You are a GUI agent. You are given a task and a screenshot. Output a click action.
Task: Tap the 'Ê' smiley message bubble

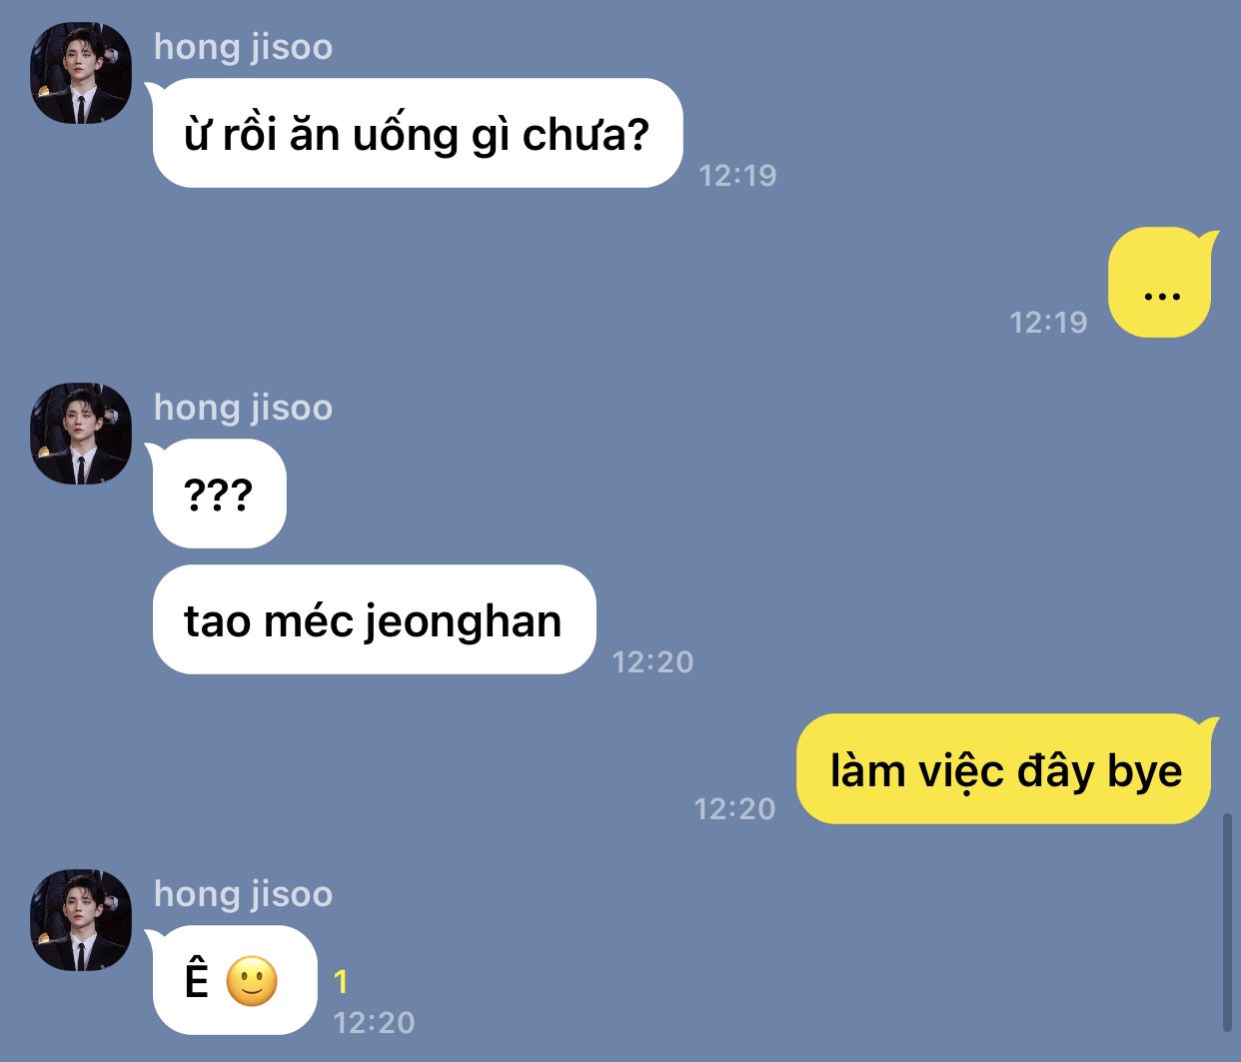(x=234, y=980)
